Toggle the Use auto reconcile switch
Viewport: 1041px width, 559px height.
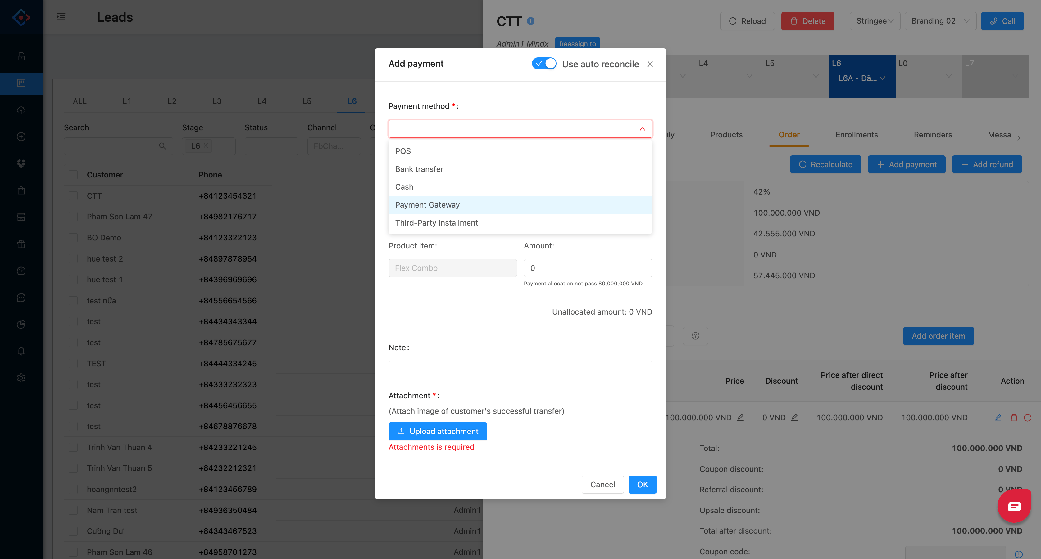tap(543, 64)
